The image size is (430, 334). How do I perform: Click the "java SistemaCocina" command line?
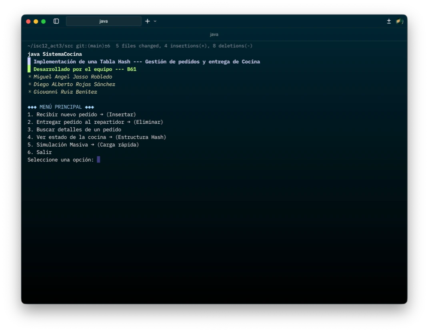[54, 54]
